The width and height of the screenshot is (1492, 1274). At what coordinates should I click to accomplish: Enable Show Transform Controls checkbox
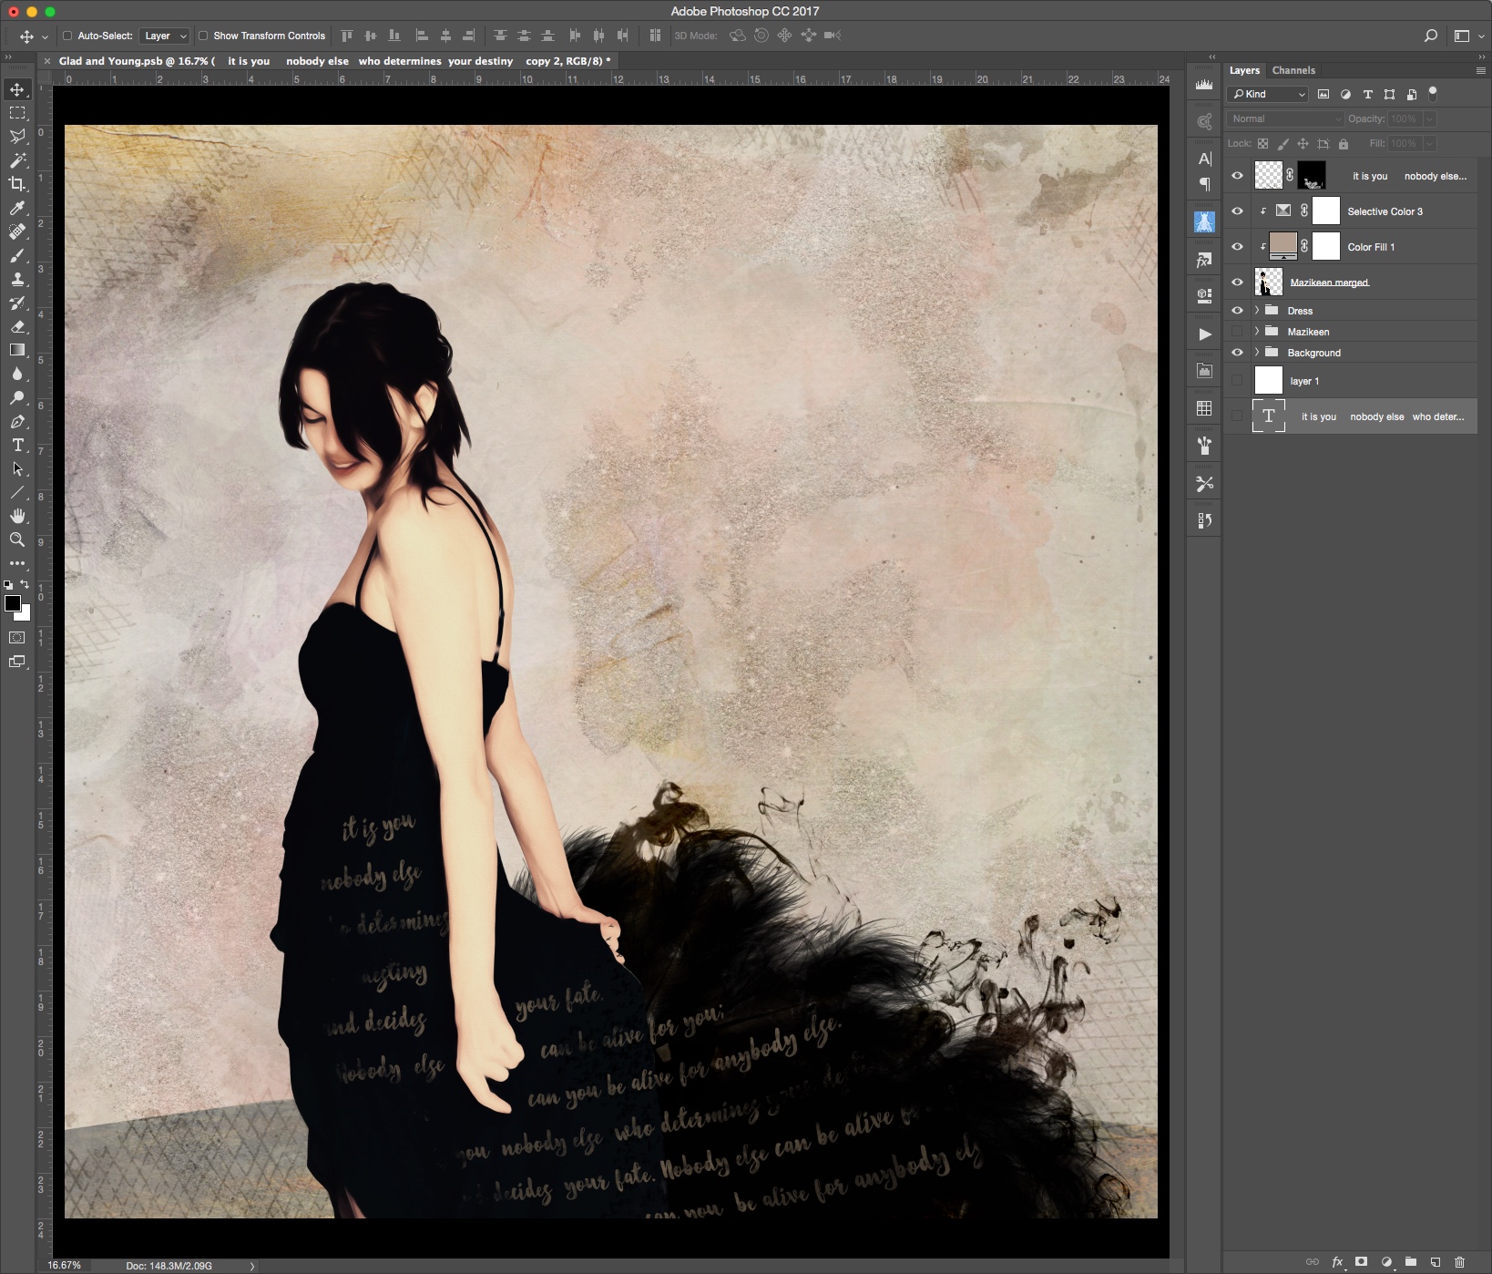point(203,36)
